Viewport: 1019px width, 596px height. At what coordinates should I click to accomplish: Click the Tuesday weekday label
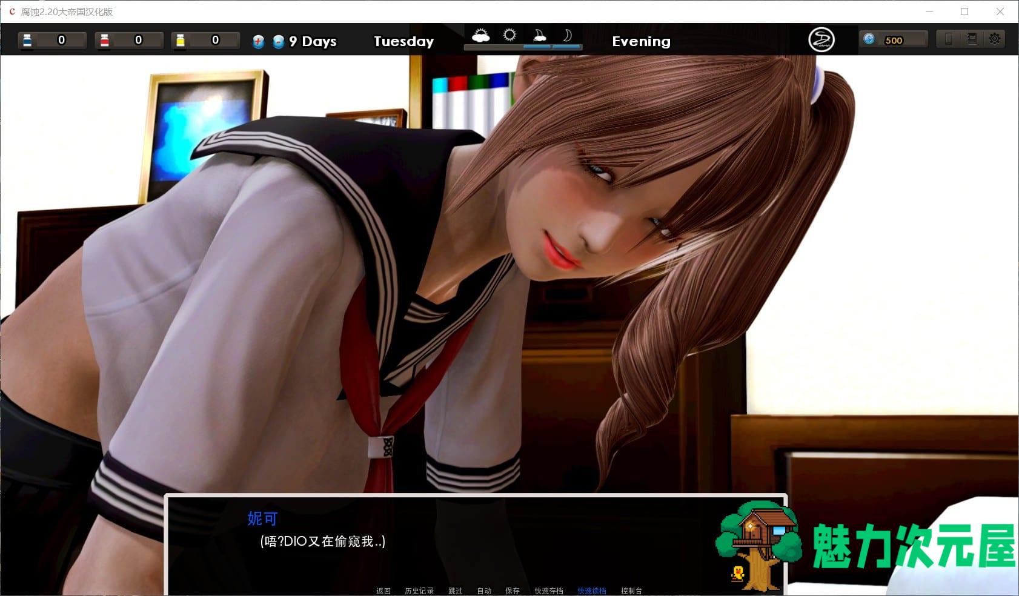click(x=403, y=41)
